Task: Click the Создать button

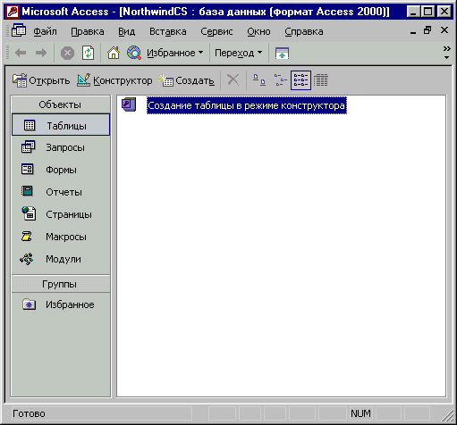Action: [187, 80]
